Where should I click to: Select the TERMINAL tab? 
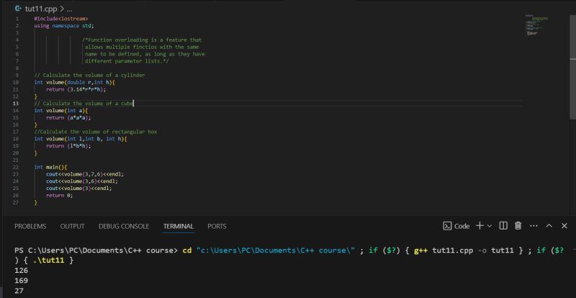[178, 226]
